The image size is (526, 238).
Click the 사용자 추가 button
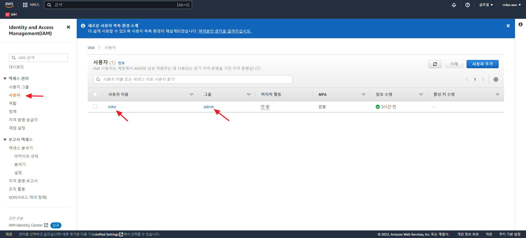482,64
